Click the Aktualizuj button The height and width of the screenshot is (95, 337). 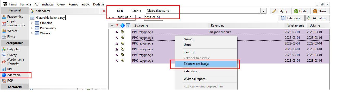(317, 18)
